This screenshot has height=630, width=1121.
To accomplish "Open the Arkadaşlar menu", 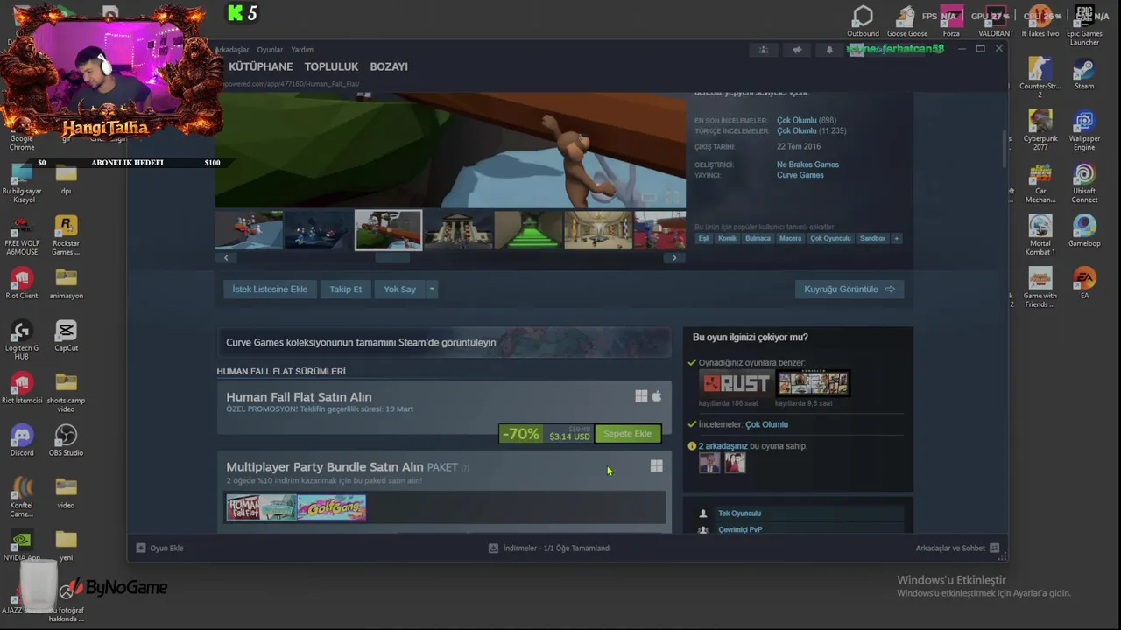I will pos(232,50).
